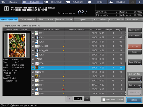Select the job named 1262

(x=78, y=42)
